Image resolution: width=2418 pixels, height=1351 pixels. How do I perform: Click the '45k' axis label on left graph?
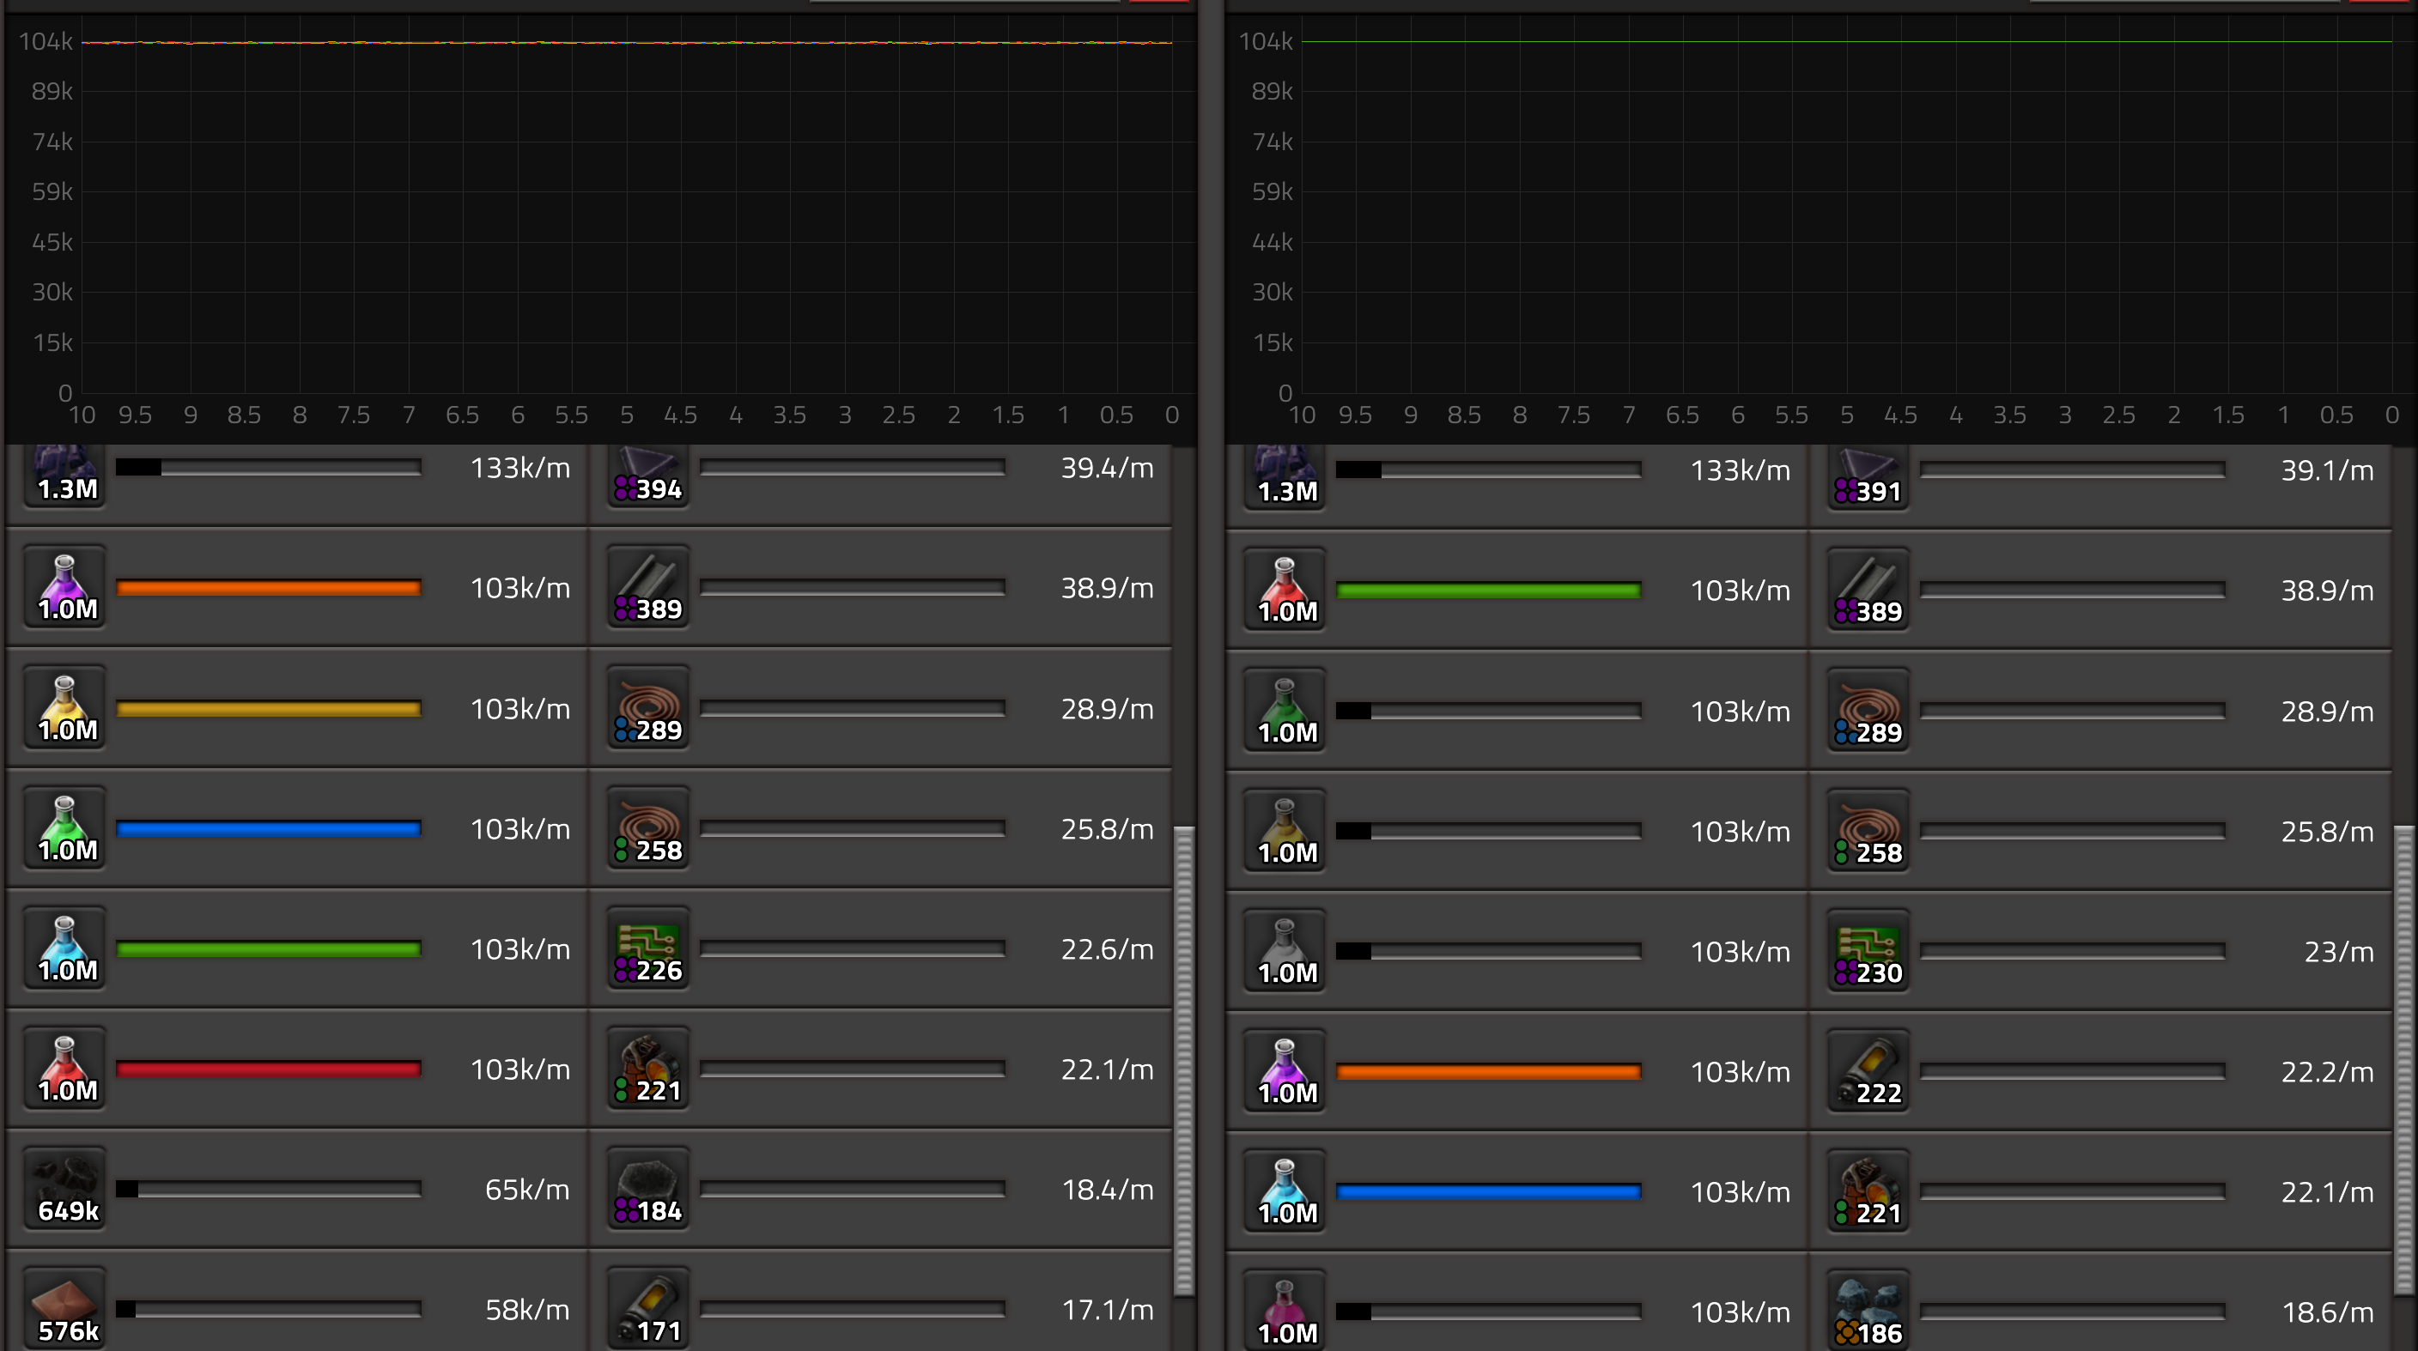[52, 242]
